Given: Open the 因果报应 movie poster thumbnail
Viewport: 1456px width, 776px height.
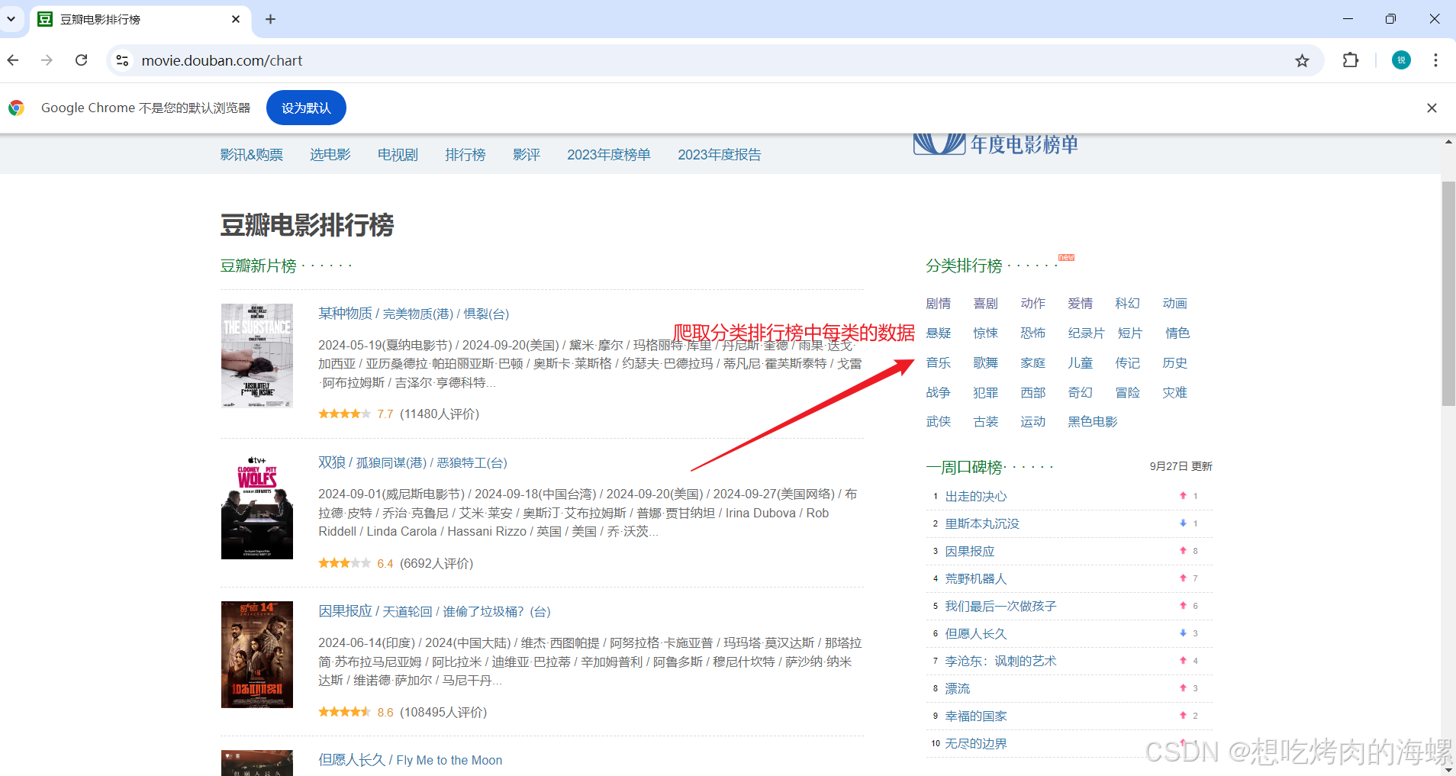Looking at the screenshot, I should click(x=257, y=655).
